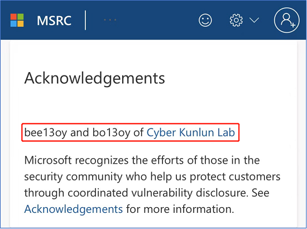Click the name bee13oy in credits
307x229 pixels.
pos(46,132)
